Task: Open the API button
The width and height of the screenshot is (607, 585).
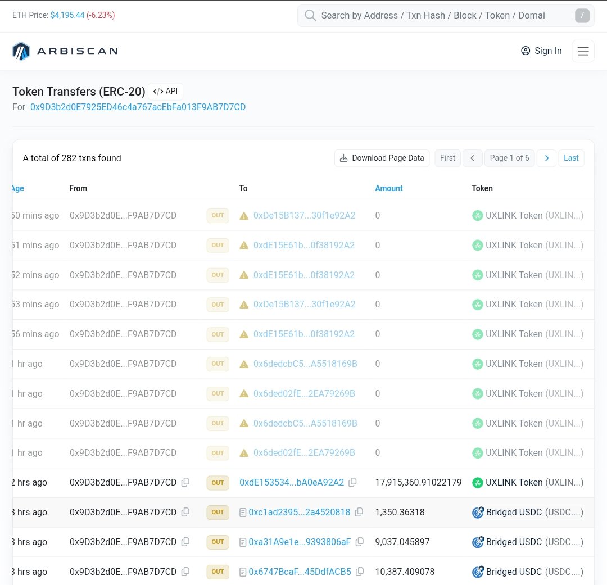Action: [x=166, y=92]
